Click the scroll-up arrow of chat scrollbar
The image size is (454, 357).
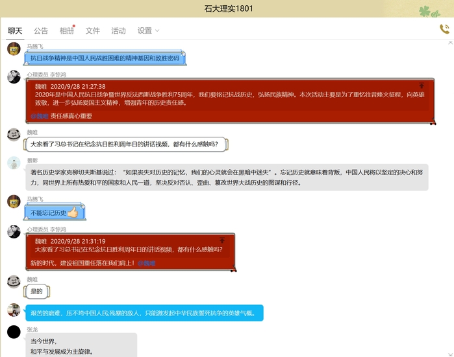tap(451, 42)
